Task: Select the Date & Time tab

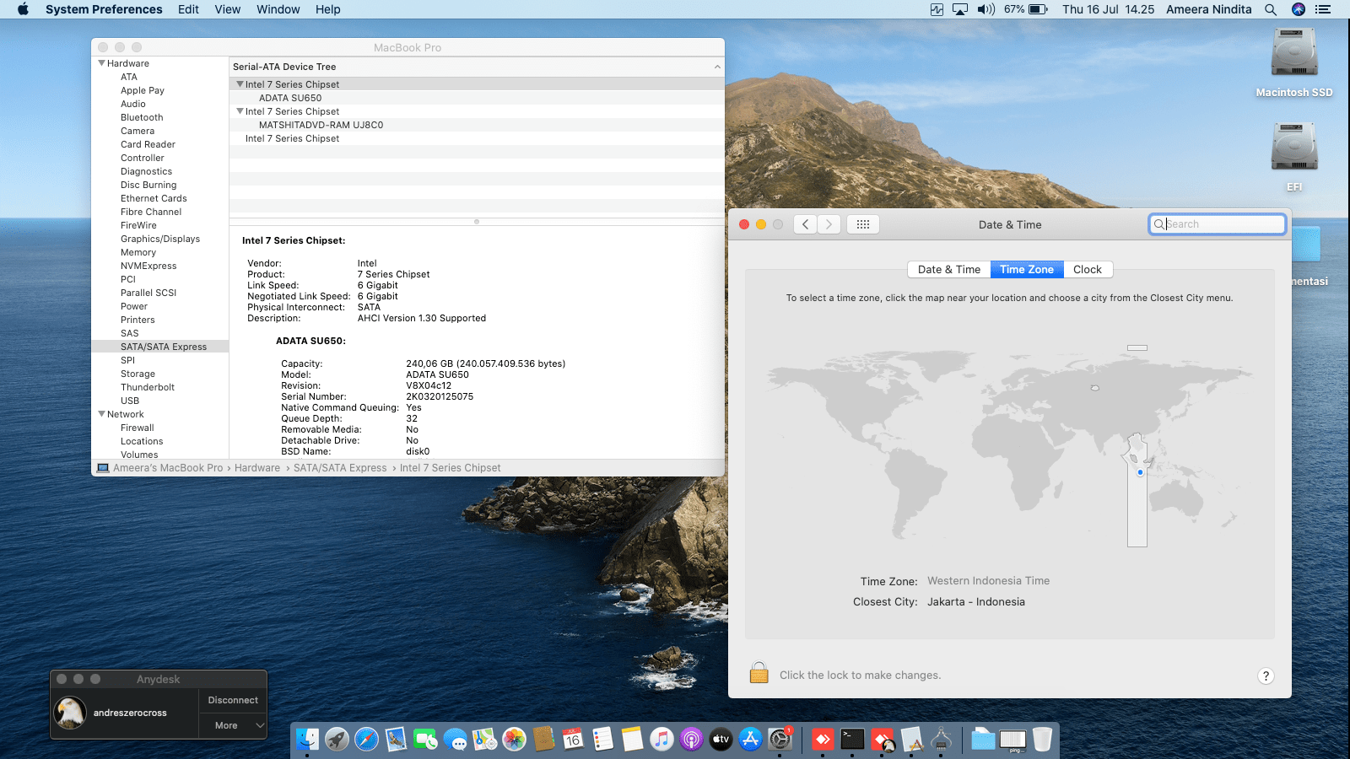Action: (x=948, y=270)
